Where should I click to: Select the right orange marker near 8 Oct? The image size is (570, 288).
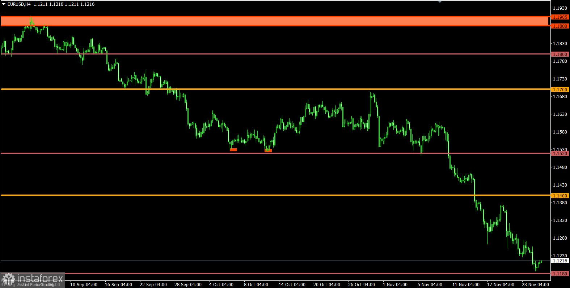(268, 151)
